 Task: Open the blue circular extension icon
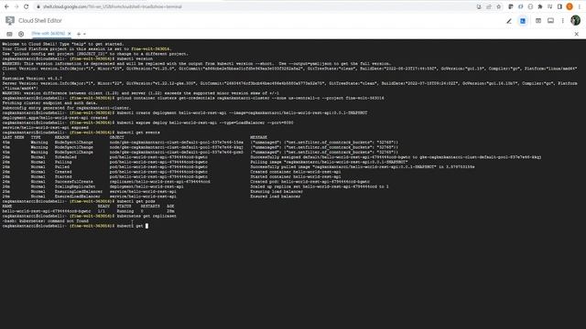(521, 6)
